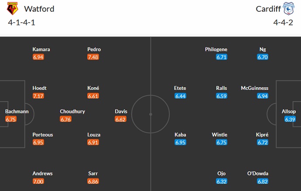Click Sarr's 6.86 rating badge
This screenshot has height=191, width=301.
click(x=93, y=181)
